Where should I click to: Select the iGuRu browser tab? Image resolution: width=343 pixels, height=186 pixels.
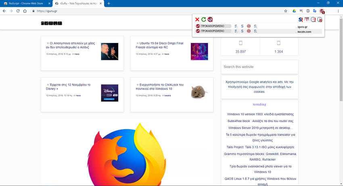[x=78, y=4]
